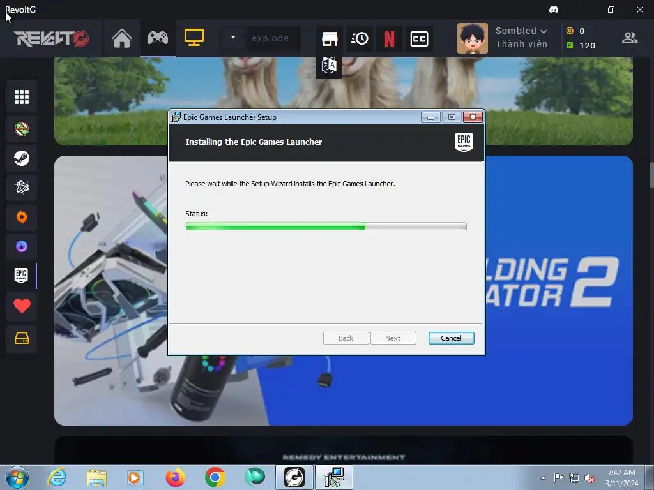Switch to the installer taskbar button
Screen dimensions: 654x490
tap(334, 477)
